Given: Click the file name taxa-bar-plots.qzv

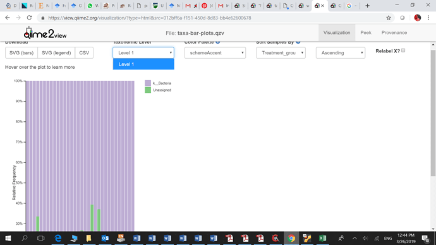Looking at the screenshot, I should [200, 33].
